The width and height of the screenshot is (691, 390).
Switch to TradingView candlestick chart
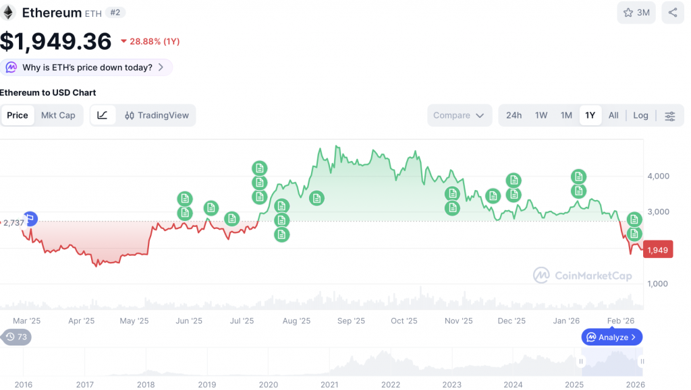click(157, 115)
